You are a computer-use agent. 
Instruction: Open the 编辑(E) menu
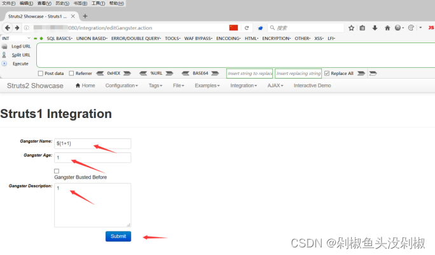pyautogui.click(x=26, y=3)
